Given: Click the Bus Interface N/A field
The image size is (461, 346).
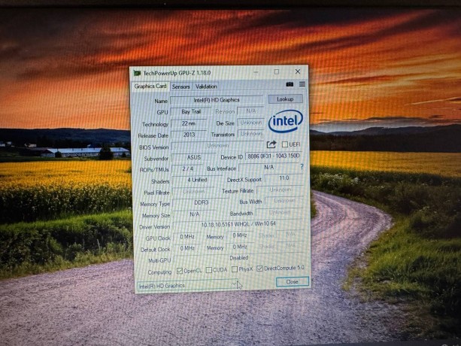Looking at the screenshot, I should (x=268, y=167).
